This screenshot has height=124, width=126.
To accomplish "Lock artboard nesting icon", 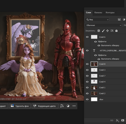I will (112, 31).
